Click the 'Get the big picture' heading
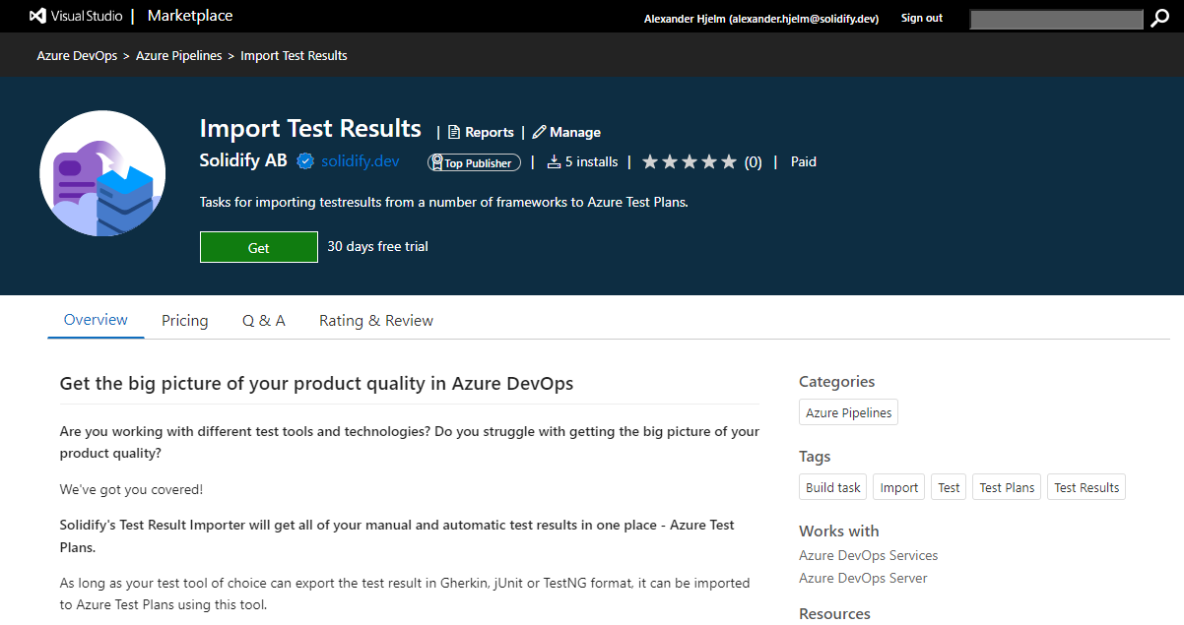Viewport: 1184px width, 625px height. point(316,383)
